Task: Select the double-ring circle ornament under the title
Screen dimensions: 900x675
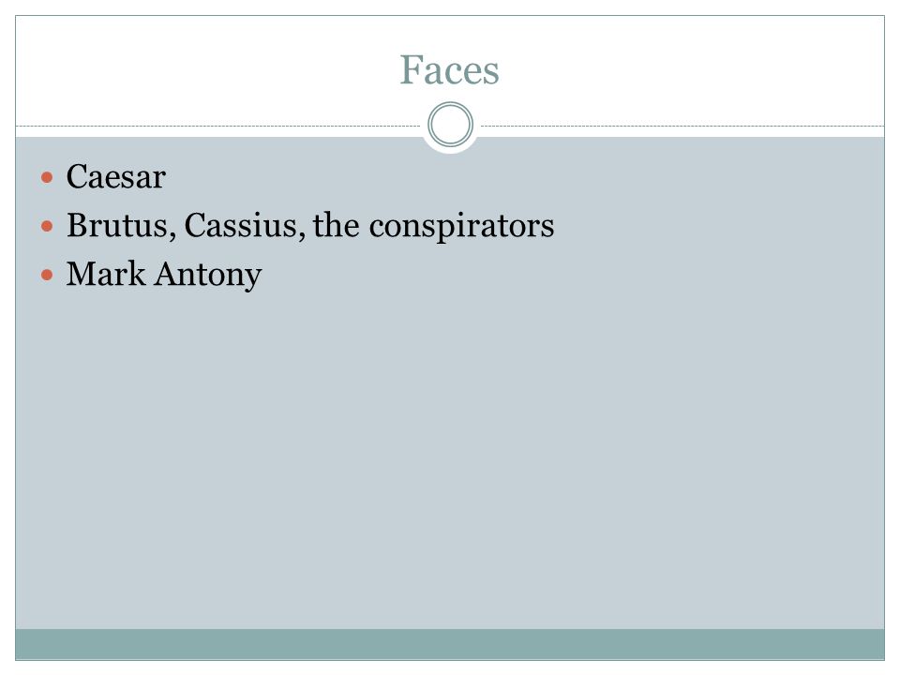Action: point(451,125)
